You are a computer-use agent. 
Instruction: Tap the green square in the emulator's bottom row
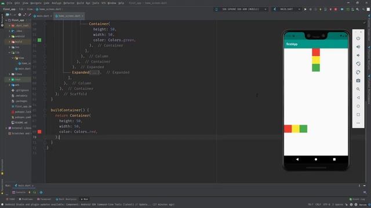click(x=303, y=129)
